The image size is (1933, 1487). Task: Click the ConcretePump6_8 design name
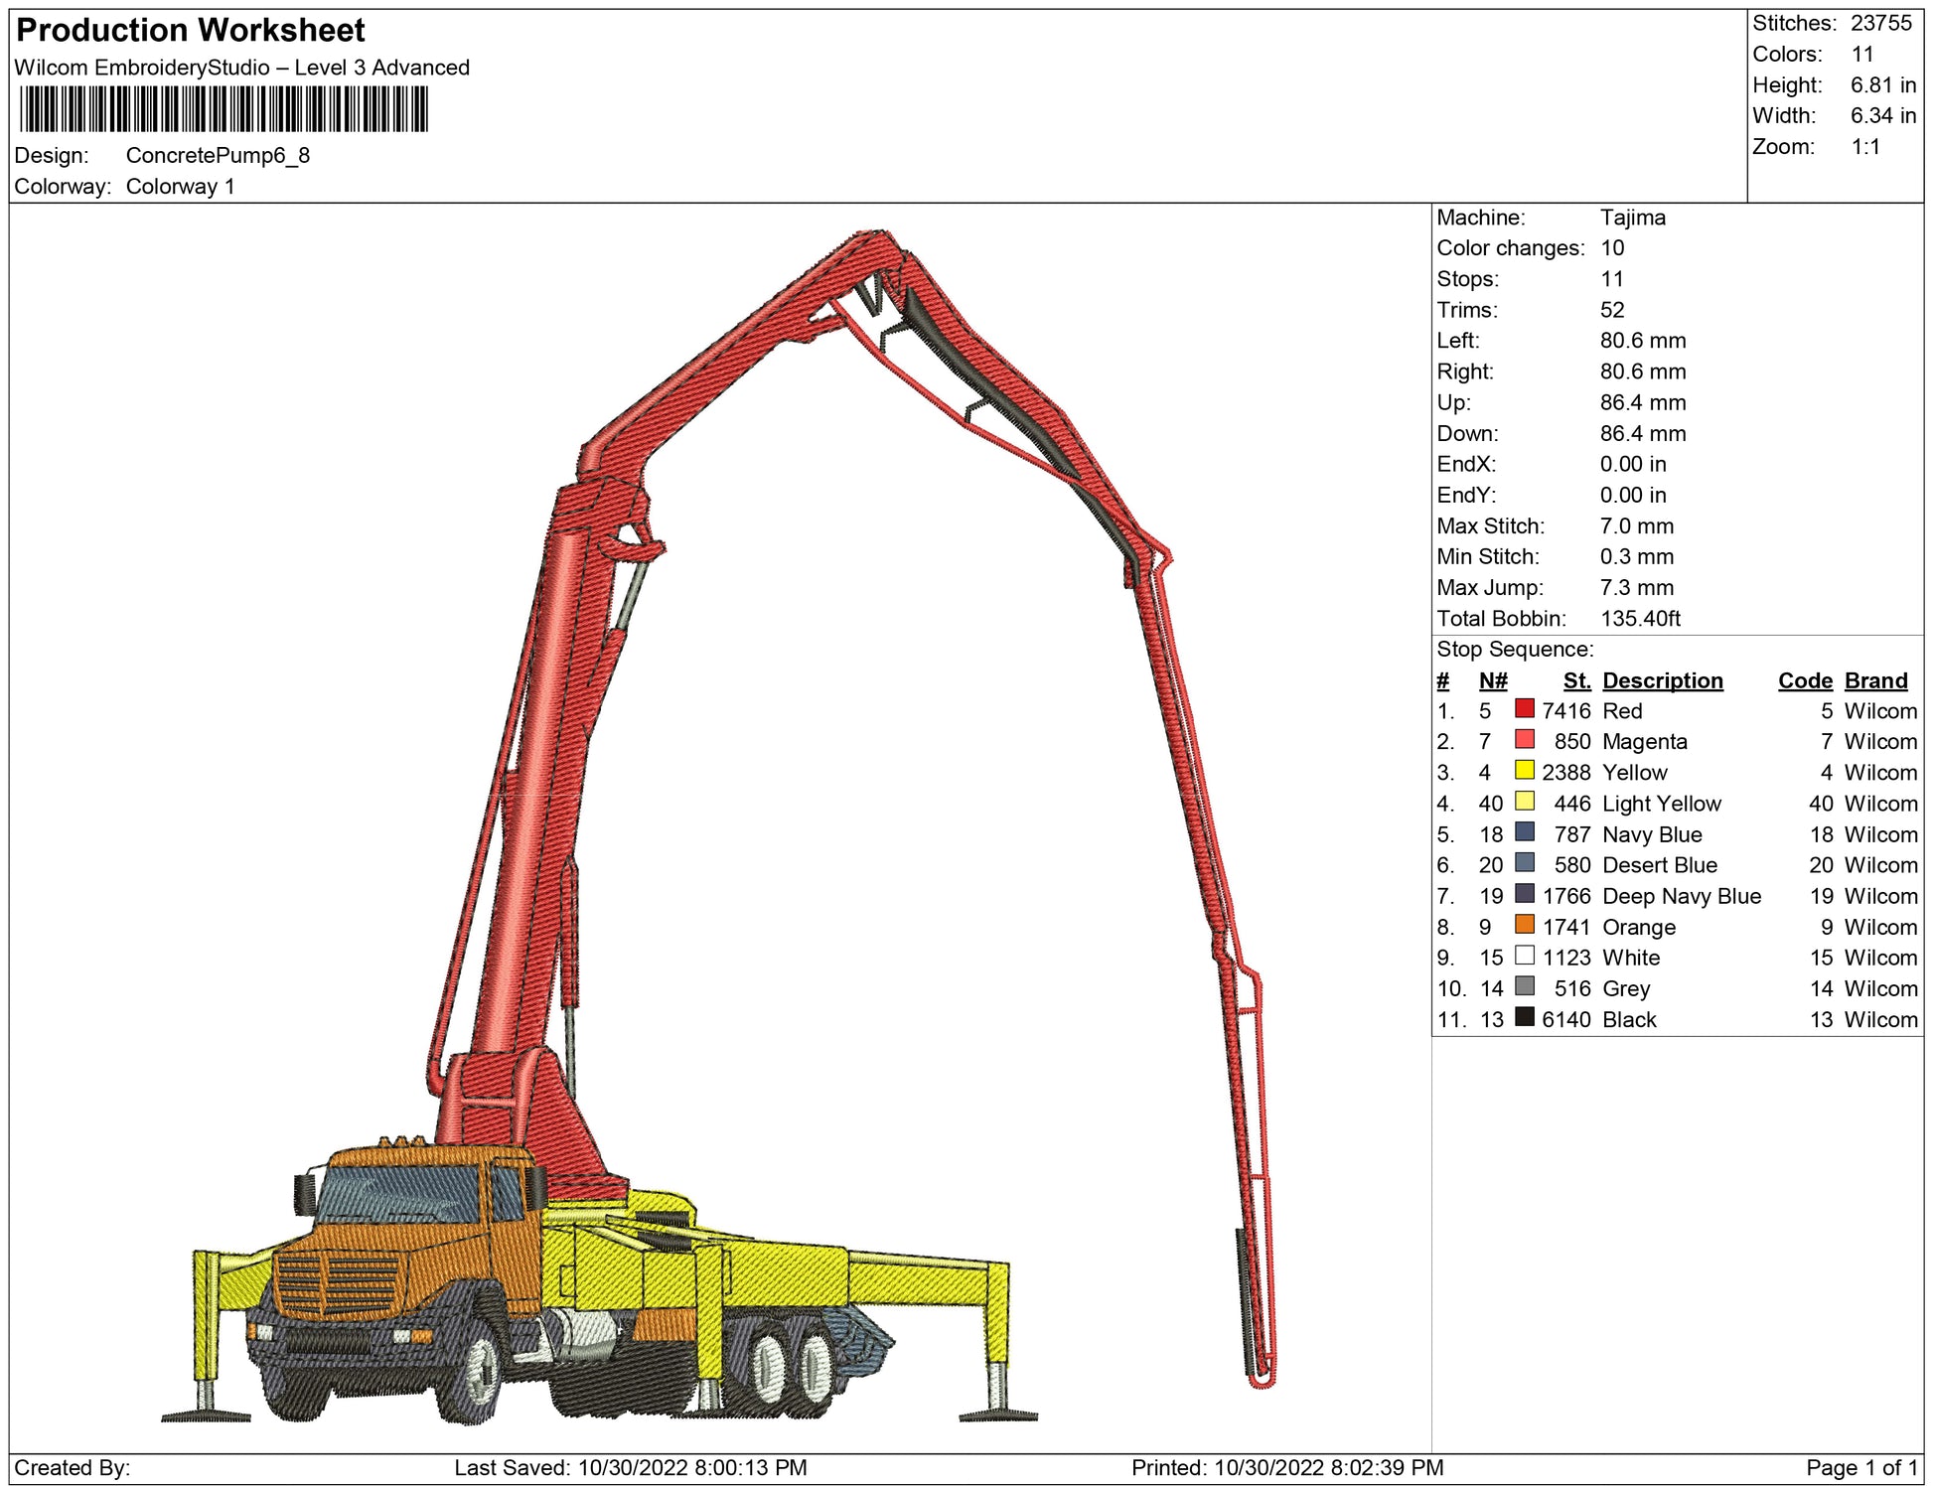coord(218,156)
